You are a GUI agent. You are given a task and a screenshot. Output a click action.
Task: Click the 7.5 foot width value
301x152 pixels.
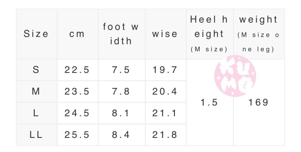tap(121, 70)
